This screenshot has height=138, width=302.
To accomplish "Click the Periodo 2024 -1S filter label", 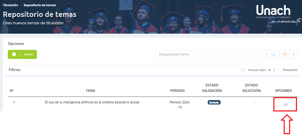I will pyautogui.click(x=259, y=70).
